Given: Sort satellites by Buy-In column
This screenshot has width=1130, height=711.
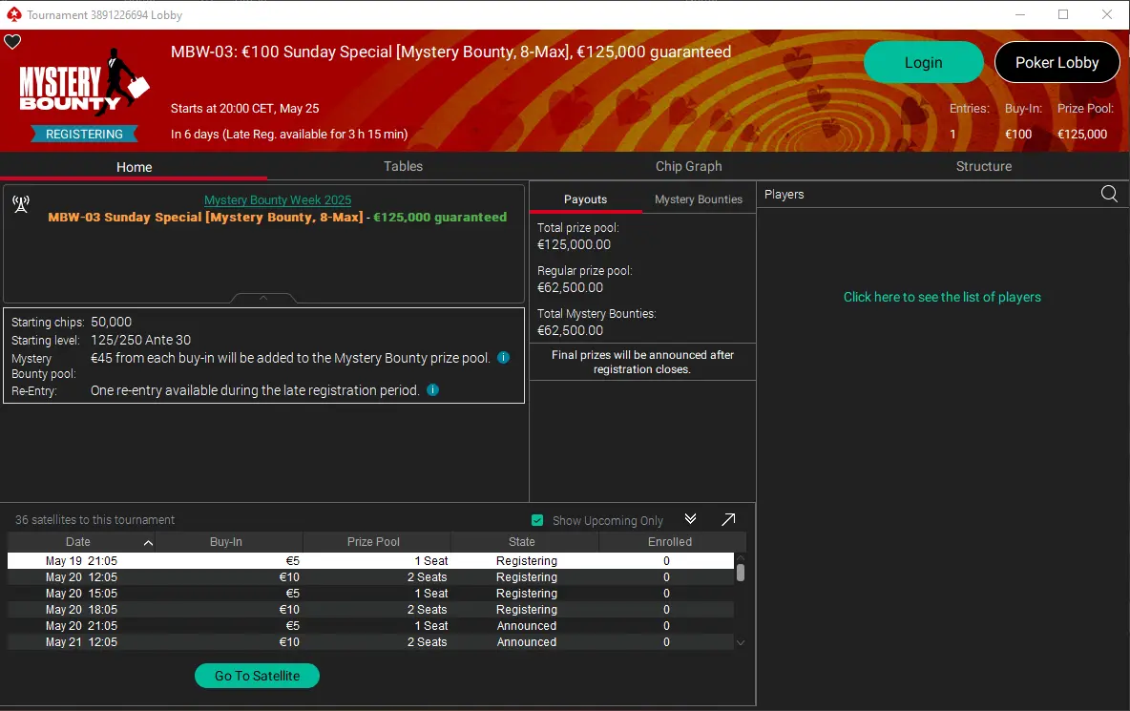Looking at the screenshot, I should (228, 542).
